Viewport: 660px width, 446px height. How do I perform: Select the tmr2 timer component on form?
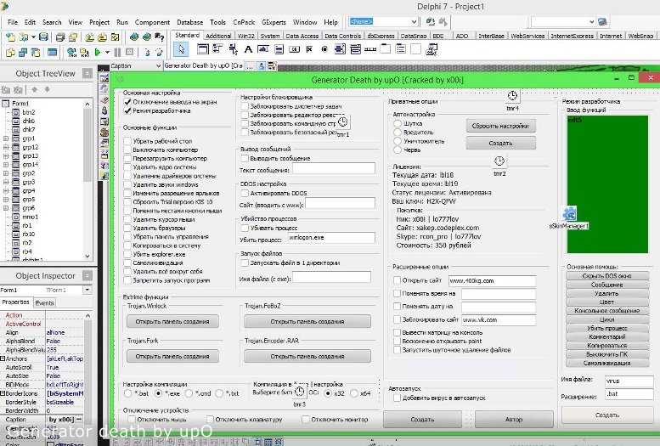click(499, 161)
